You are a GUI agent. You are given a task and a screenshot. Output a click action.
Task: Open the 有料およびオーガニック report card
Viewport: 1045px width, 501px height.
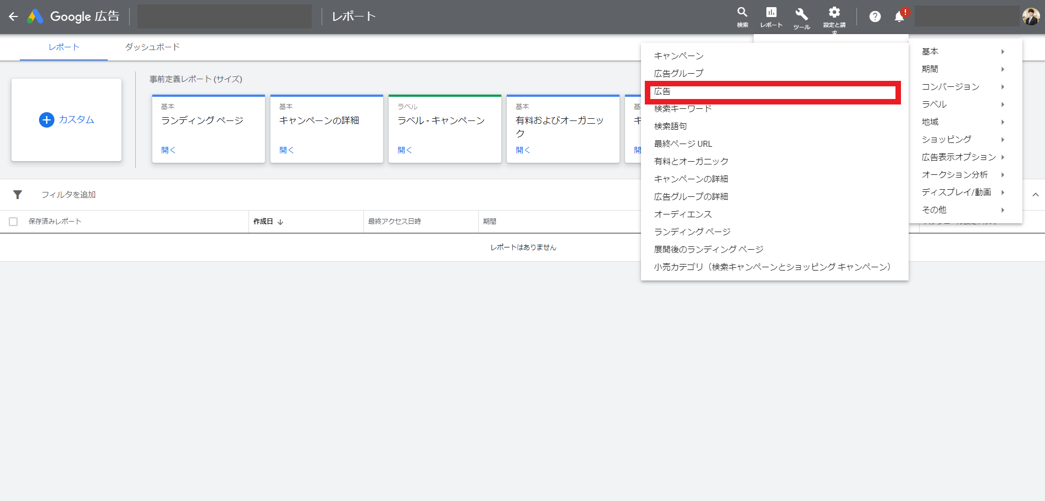(x=563, y=129)
